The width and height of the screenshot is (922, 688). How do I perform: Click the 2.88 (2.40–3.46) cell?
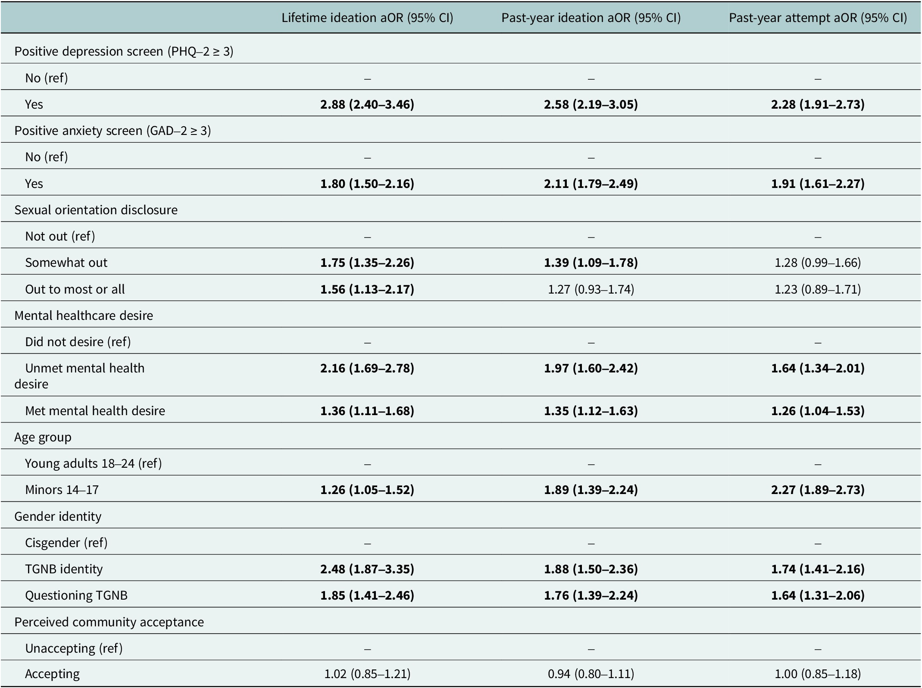pos(367,104)
